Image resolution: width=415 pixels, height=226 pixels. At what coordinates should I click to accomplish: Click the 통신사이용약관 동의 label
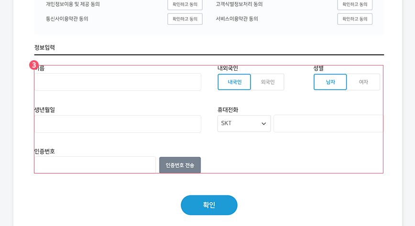point(67,19)
